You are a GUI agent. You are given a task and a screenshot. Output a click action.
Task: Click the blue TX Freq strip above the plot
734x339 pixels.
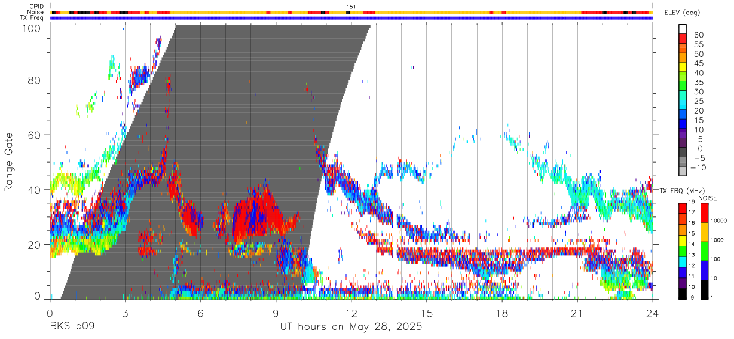pyautogui.click(x=351, y=18)
